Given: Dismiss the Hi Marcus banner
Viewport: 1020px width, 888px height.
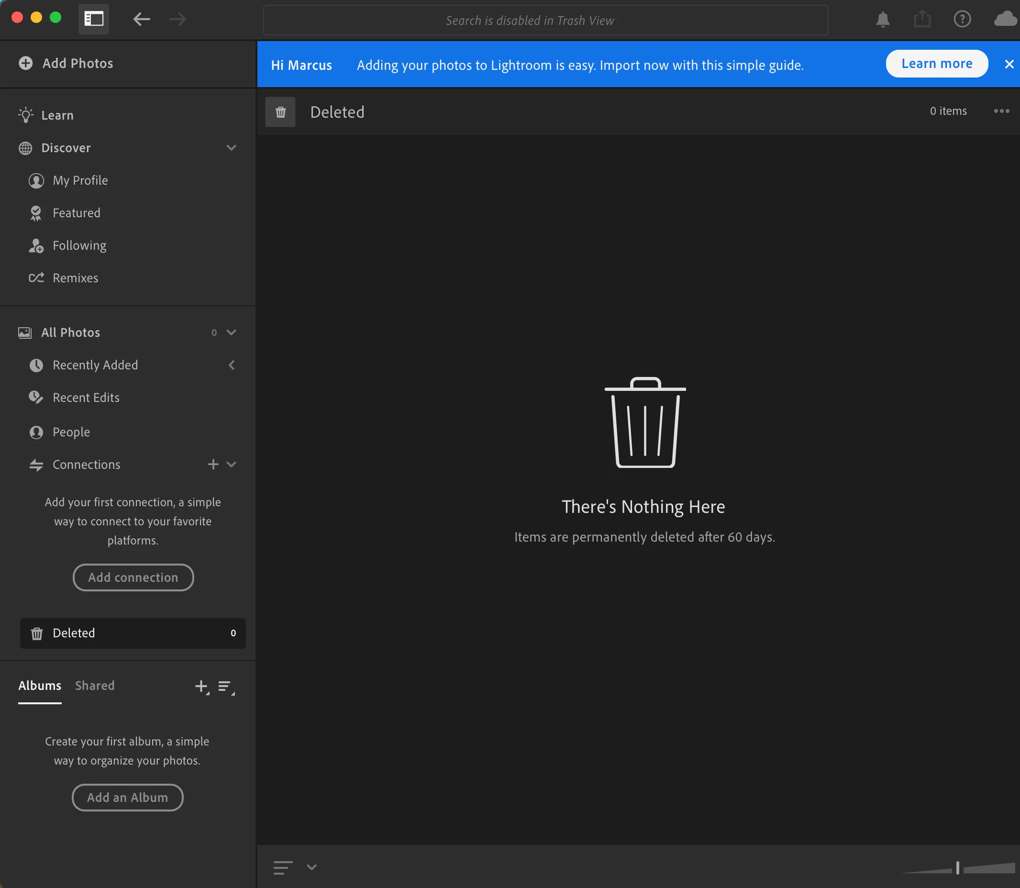Looking at the screenshot, I should pyautogui.click(x=1009, y=65).
